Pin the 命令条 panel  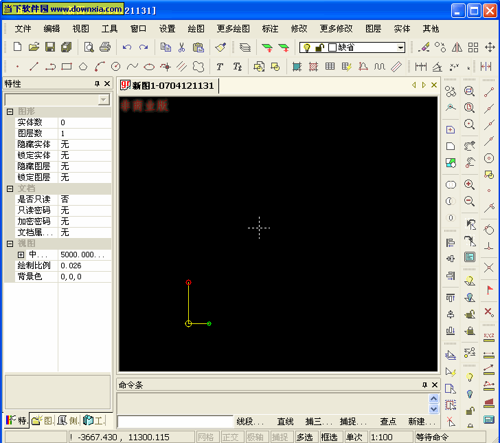(424, 385)
